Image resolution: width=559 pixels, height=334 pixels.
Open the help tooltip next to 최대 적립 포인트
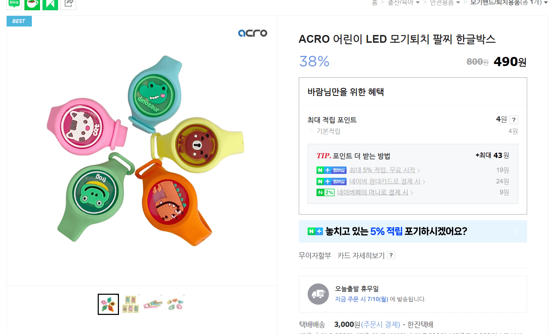(x=514, y=119)
